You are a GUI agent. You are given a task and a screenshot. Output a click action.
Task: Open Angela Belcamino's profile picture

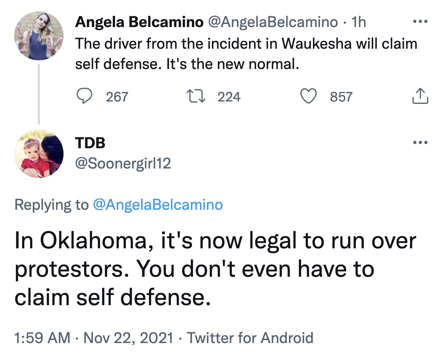click(39, 36)
